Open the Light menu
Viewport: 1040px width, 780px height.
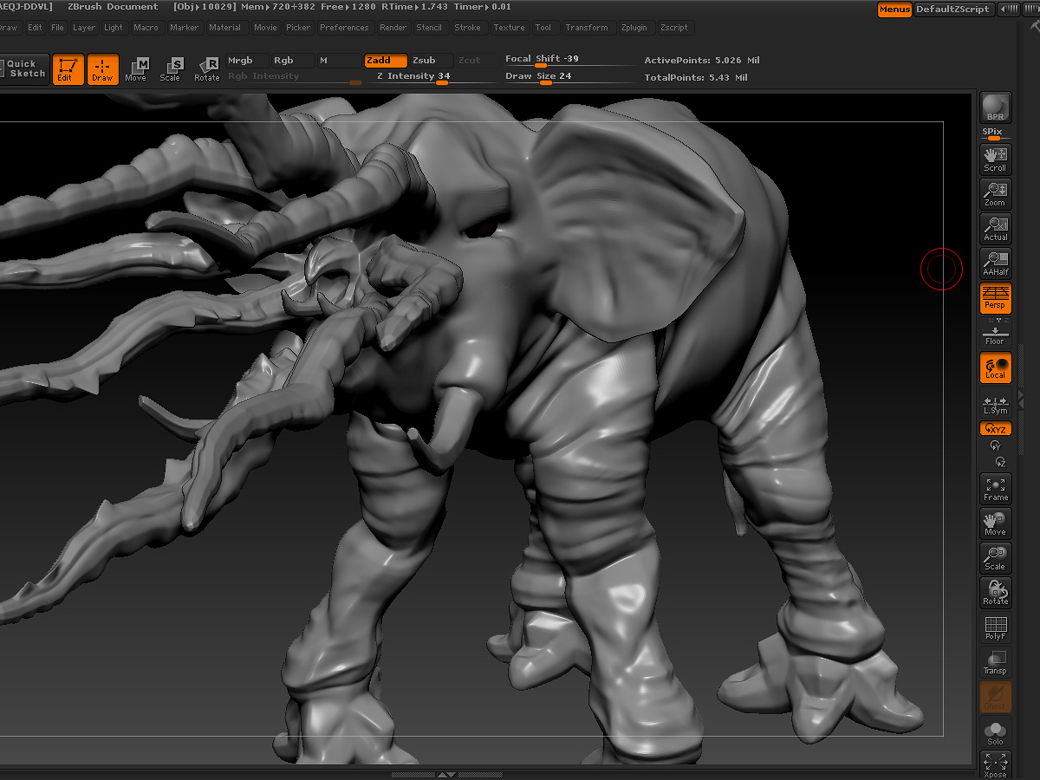[x=114, y=28]
